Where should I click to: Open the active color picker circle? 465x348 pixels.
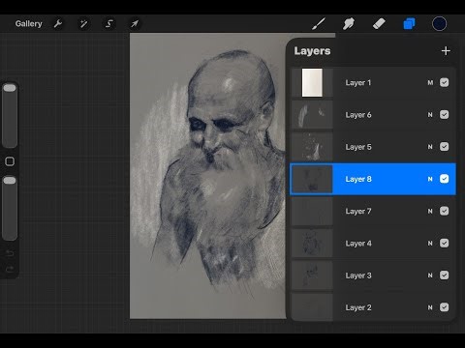click(x=439, y=23)
